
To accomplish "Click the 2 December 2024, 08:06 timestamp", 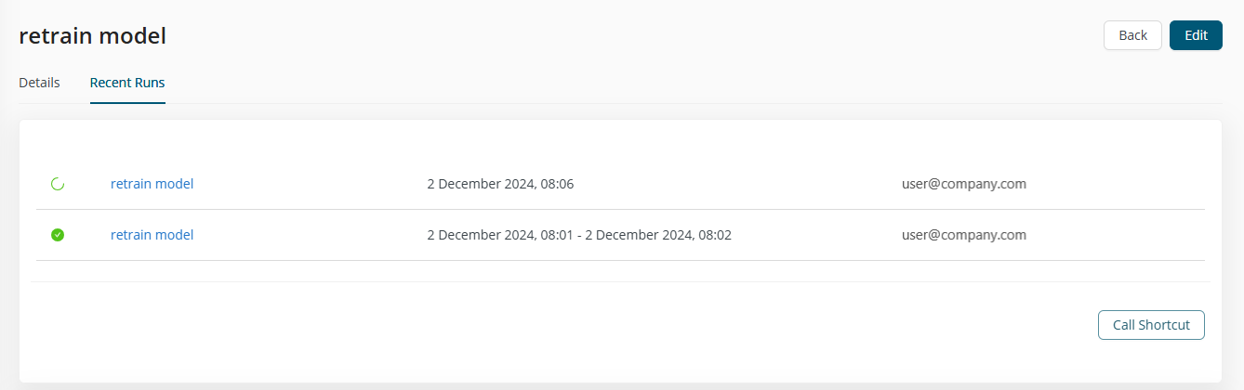I will coord(500,184).
